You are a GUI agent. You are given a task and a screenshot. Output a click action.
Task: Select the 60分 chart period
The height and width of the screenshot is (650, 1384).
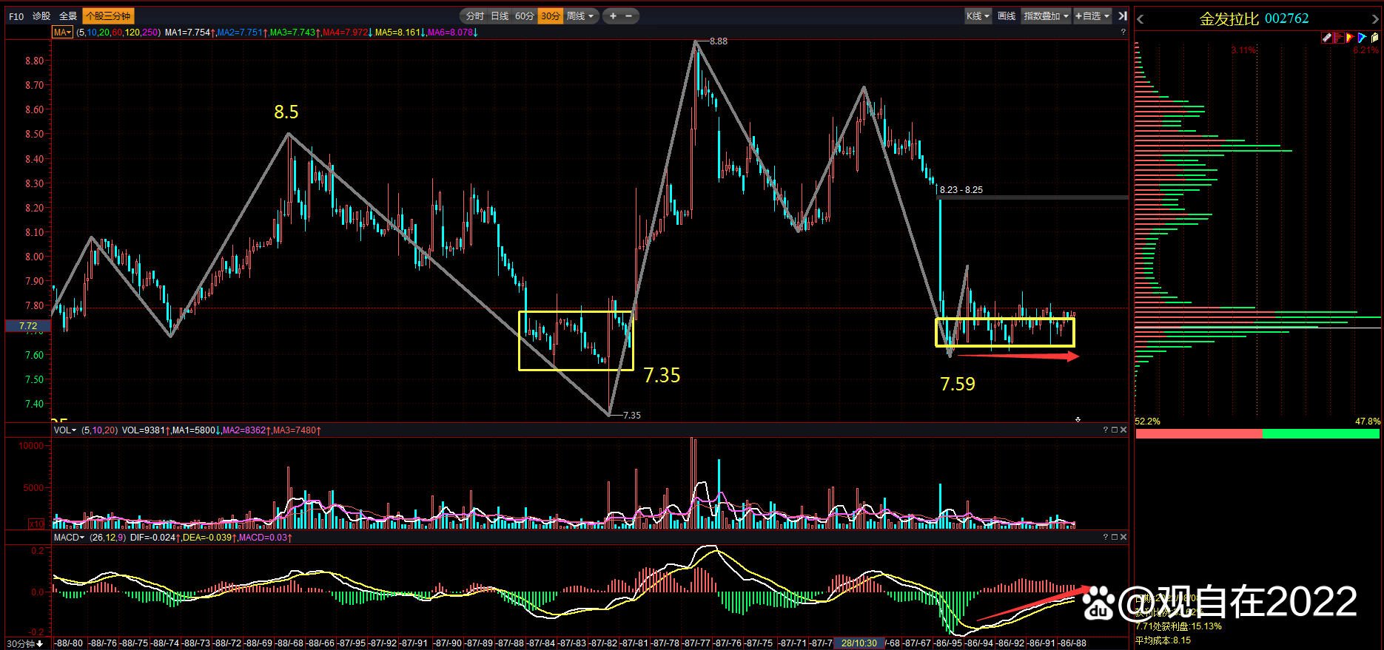(524, 16)
